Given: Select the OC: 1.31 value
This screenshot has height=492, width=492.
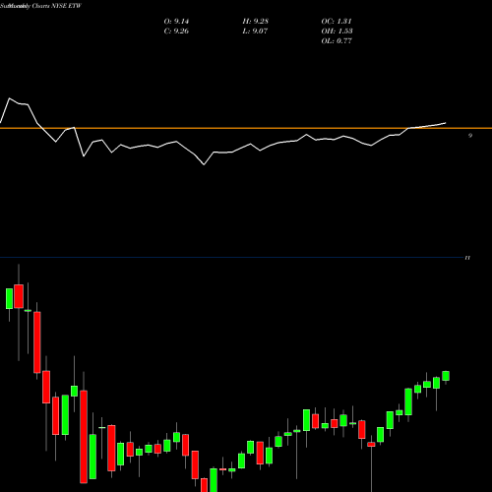Looking at the screenshot, I should point(337,22).
